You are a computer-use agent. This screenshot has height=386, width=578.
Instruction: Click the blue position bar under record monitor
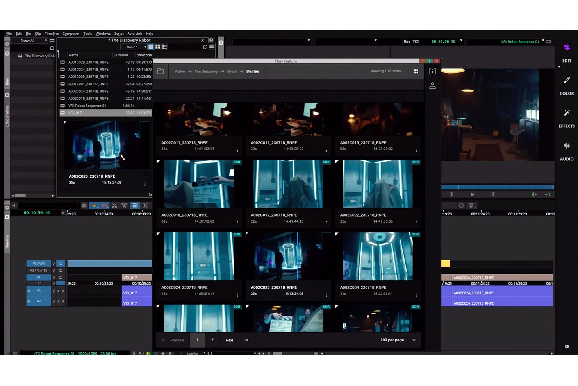pos(498,187)
